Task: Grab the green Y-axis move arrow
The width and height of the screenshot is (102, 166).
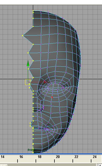Action: click(x=28, y=63)
